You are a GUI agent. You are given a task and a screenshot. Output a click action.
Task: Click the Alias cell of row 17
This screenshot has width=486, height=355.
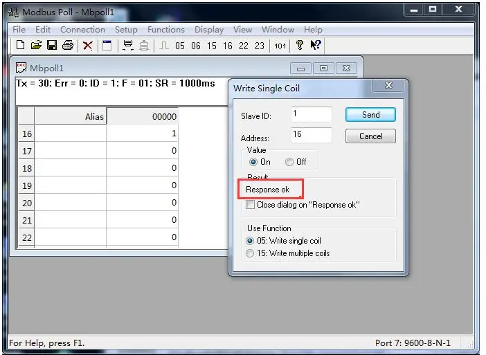(x=71, y=151)
